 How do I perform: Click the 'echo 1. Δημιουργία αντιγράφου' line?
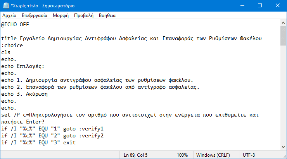[97, 80]
